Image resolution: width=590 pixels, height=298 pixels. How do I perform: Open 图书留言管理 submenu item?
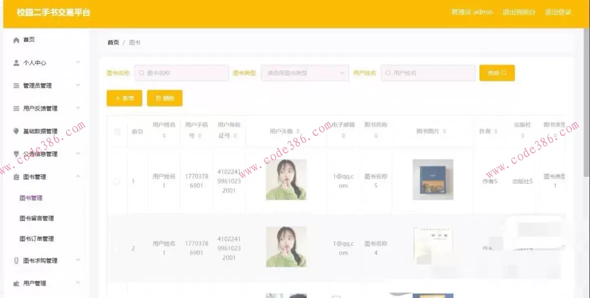tap(37, 218)
